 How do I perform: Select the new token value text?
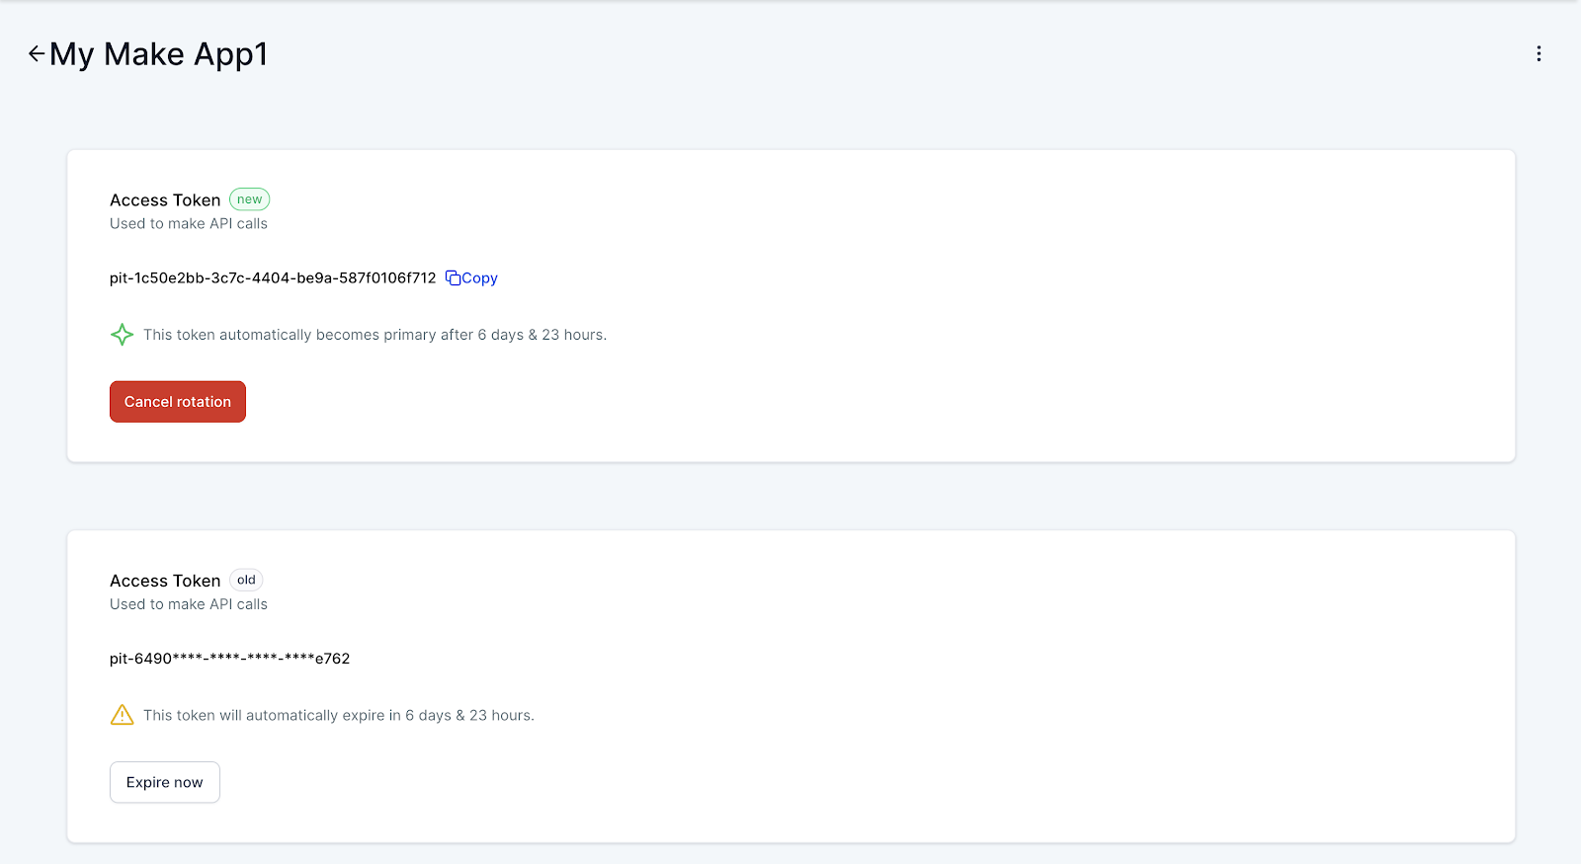[273, 278]
